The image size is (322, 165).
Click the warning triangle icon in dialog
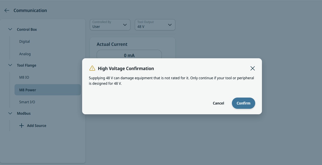[92, 68]
